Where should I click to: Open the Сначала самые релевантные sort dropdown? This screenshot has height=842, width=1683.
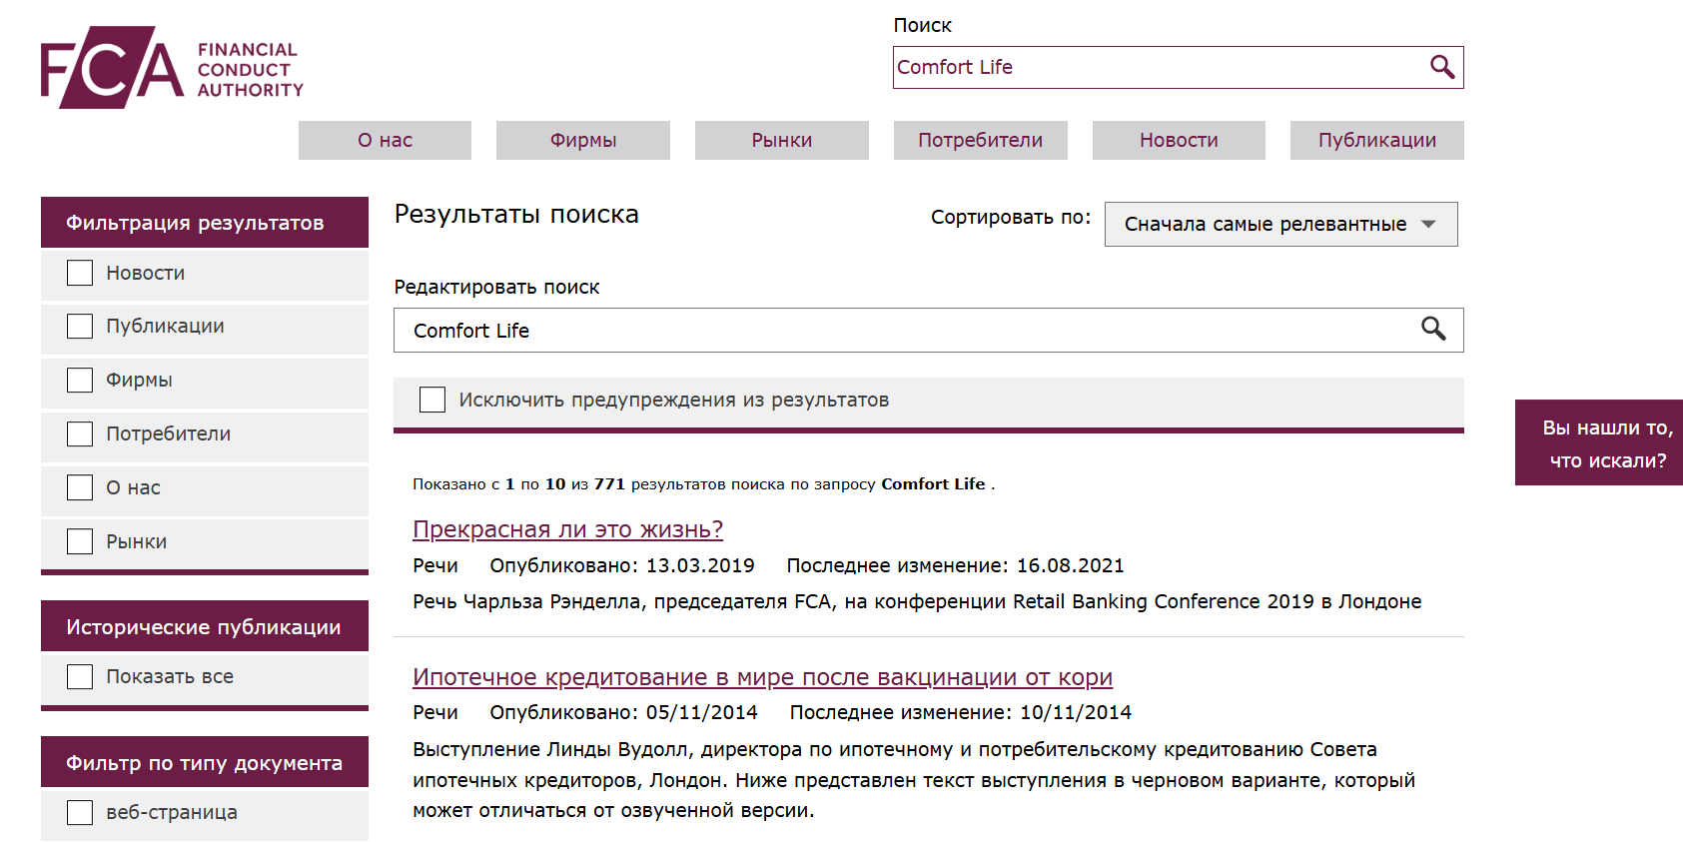tap(1280, 224)
